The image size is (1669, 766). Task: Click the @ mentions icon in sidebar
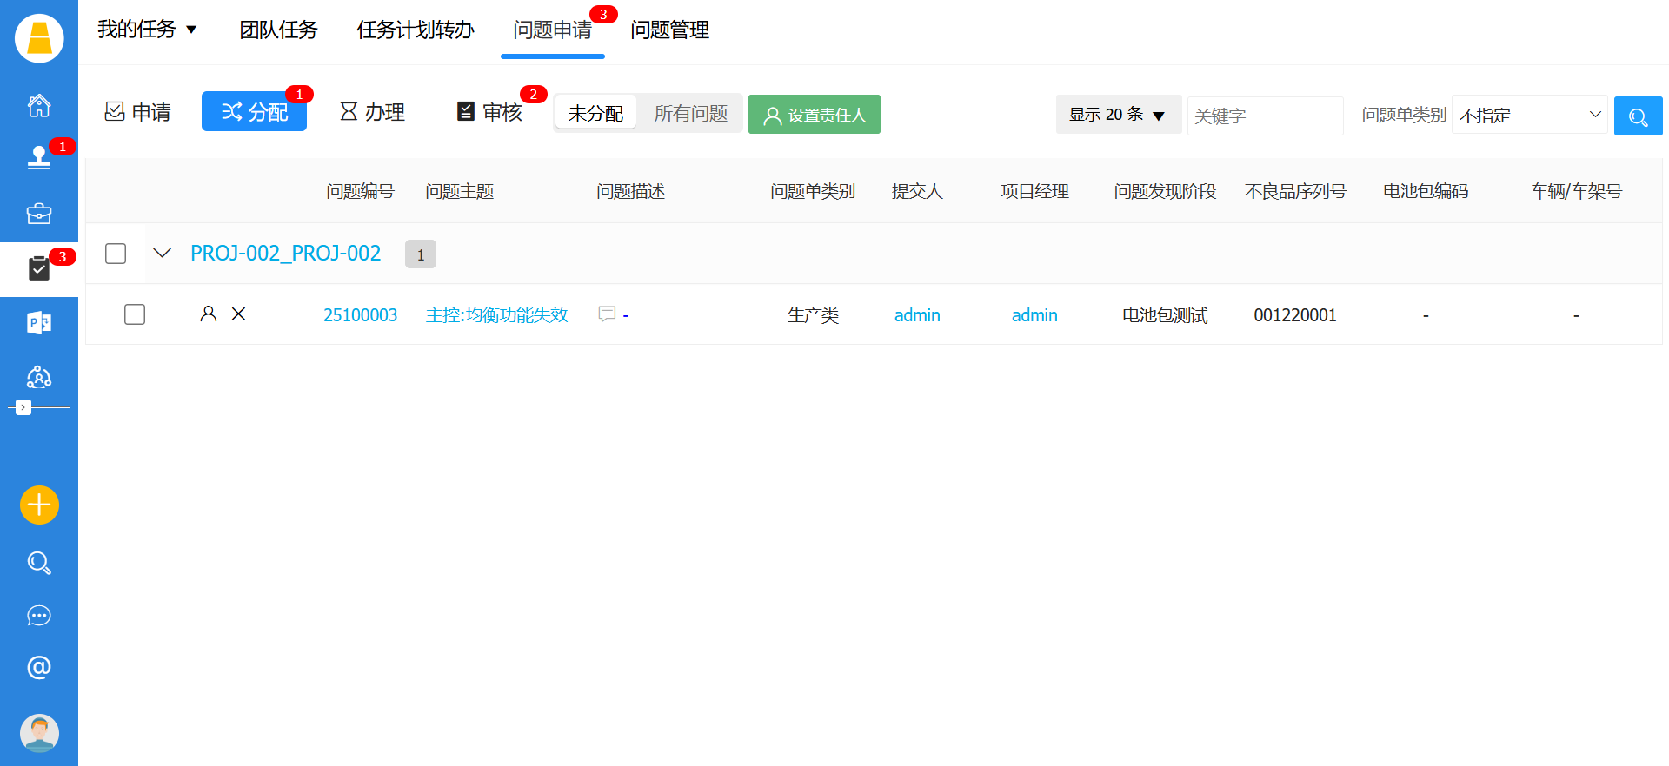pos(39,667)
